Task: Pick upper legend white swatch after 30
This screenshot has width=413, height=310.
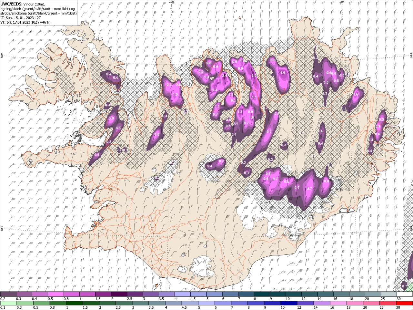Action: (405, 294)
